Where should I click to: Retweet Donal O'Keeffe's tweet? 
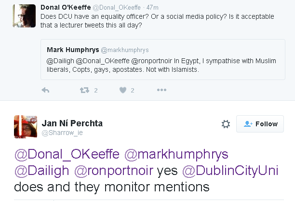(84, 90)
